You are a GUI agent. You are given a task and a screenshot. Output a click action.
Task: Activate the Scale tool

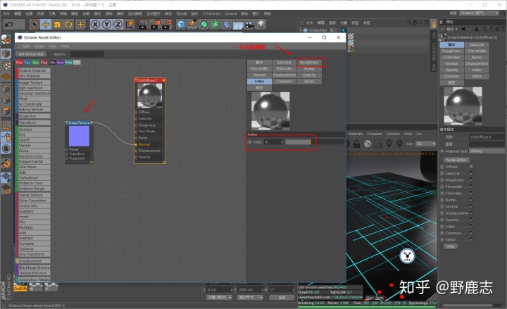tap(57, 24)
